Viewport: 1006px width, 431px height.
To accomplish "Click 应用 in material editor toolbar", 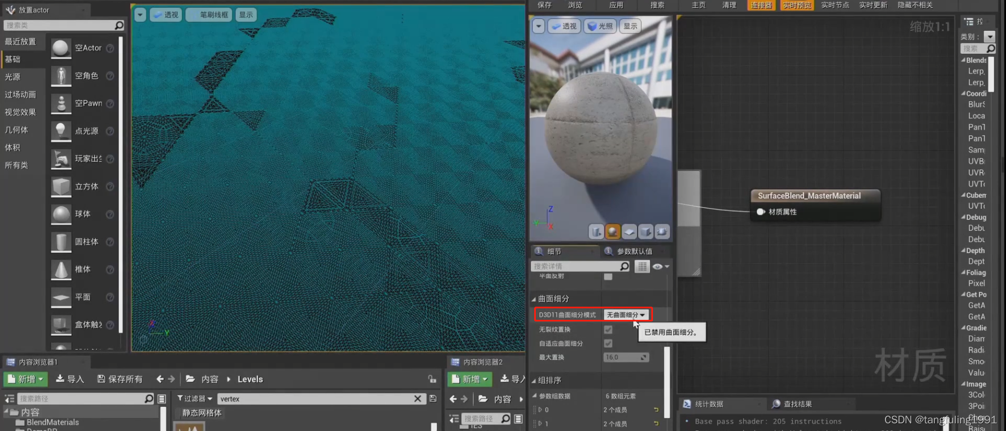I will click(x=616, y=5).
